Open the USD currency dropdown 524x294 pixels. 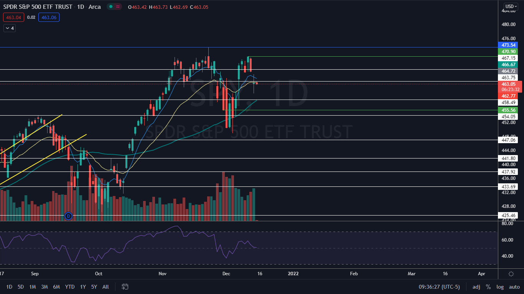click(x=511, y=6)
